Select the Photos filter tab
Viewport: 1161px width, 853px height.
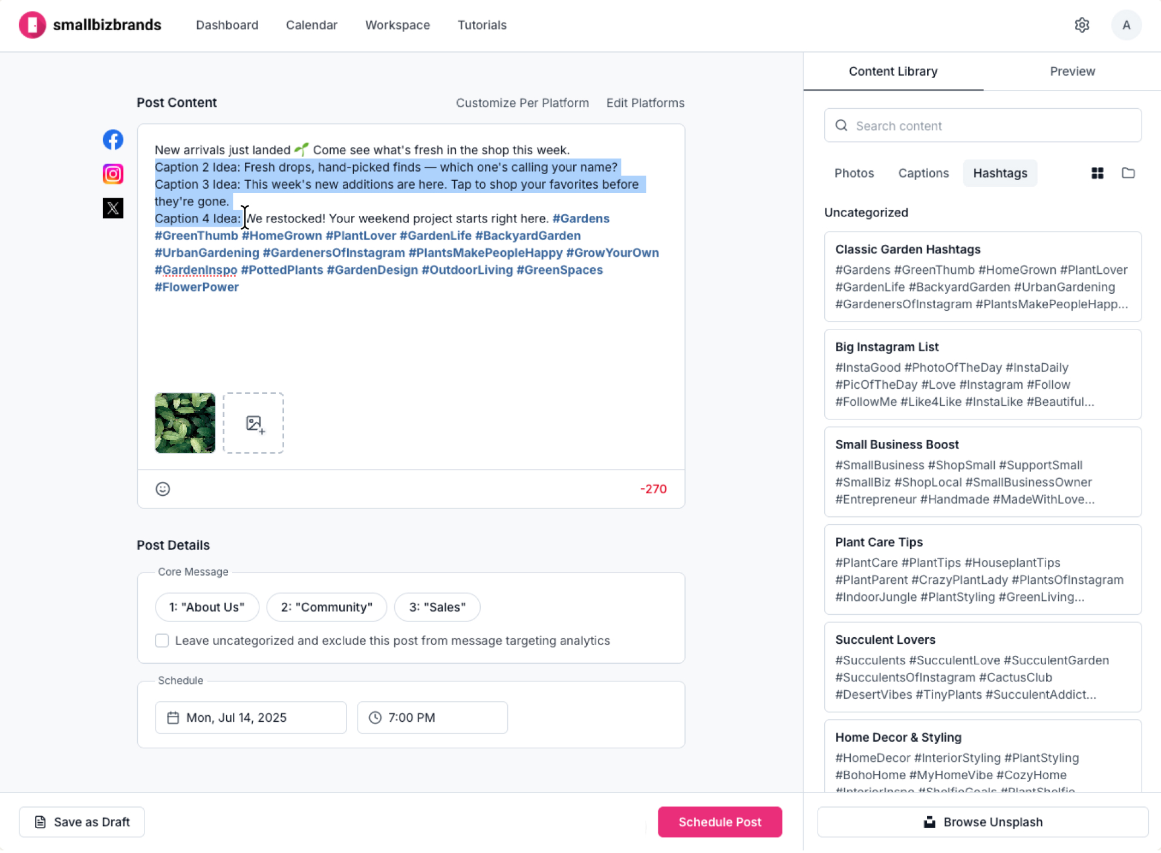click(854, 173)
